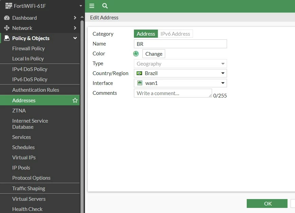Expand the Dashboard menu chevron

[75, 18]
